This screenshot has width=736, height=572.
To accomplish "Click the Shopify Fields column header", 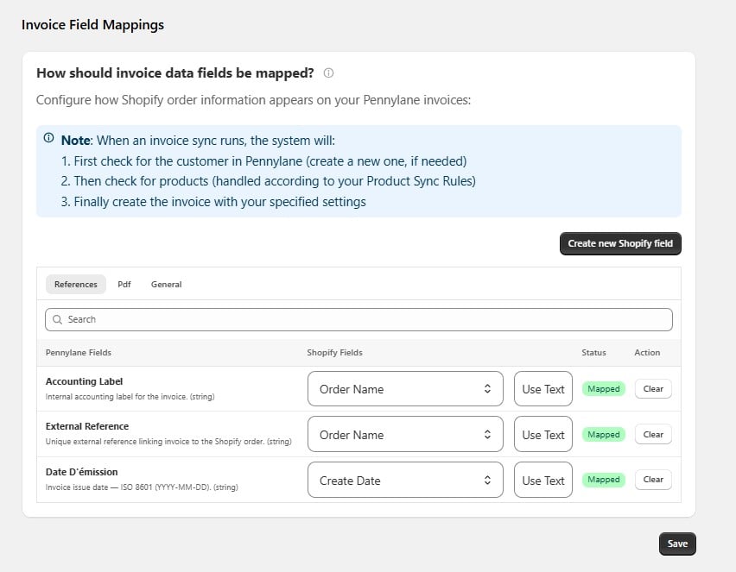I will [x=334, y=353].
